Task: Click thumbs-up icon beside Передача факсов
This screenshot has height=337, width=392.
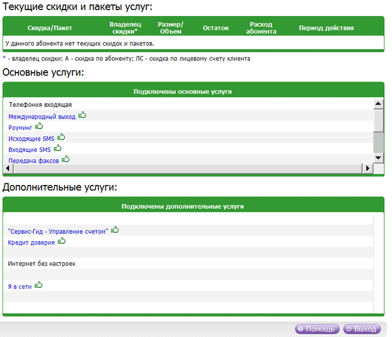Action: click(x=66, y=159)
